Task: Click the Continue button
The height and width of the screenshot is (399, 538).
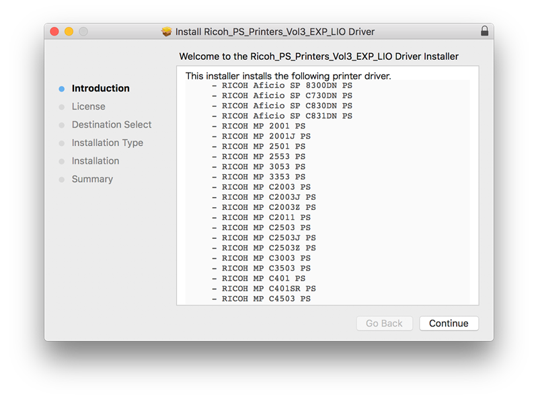Action: coord(449,324)
